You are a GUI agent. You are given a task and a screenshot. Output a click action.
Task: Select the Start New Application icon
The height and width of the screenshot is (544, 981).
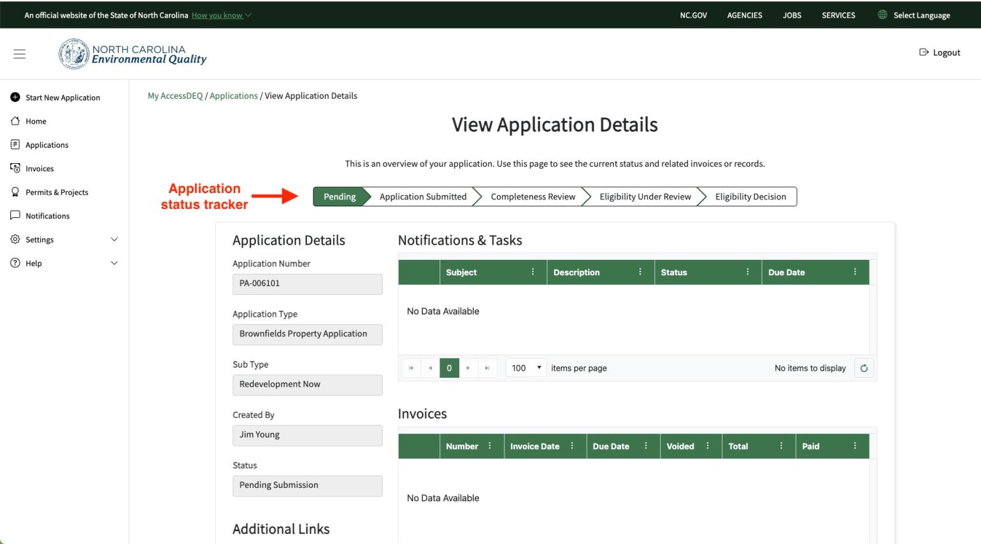(14, 97)
